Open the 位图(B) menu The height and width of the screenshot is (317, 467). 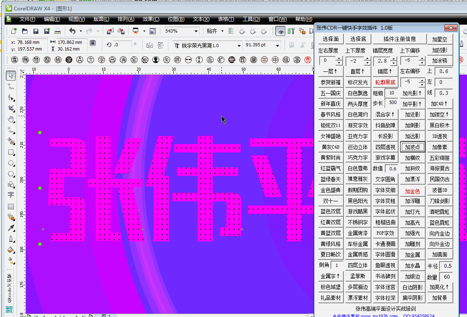(x=176, y=19)
